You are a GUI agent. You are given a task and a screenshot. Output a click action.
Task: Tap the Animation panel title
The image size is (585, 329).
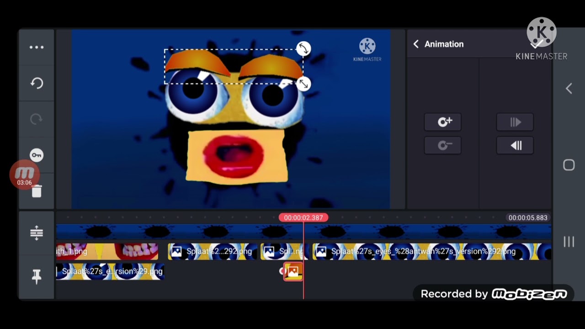pos(444,44)
